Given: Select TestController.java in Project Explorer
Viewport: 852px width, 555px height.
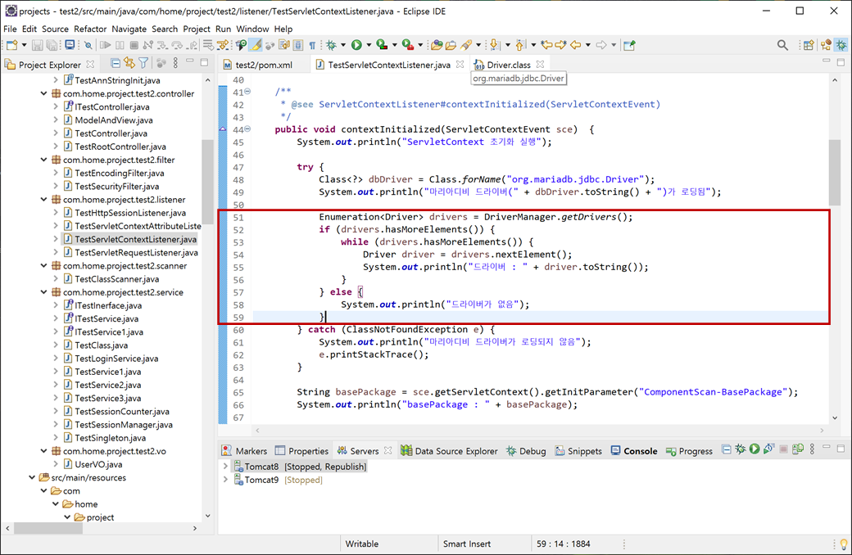Looking at the screenshot, I should coord(111,133).
